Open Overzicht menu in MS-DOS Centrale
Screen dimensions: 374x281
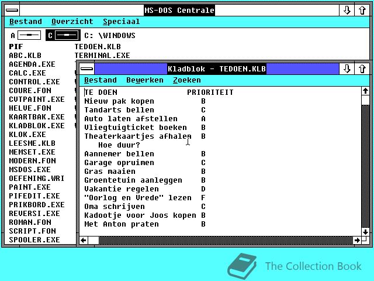click(x=72, y=22)
